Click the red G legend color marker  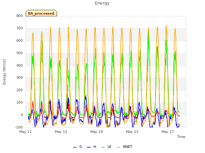75,147
